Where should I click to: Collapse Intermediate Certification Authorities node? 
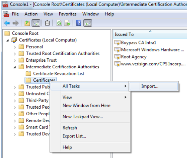(x=15, y=67)
